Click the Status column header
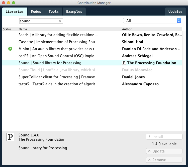This screenshot has width=188, height=167. 7,29
